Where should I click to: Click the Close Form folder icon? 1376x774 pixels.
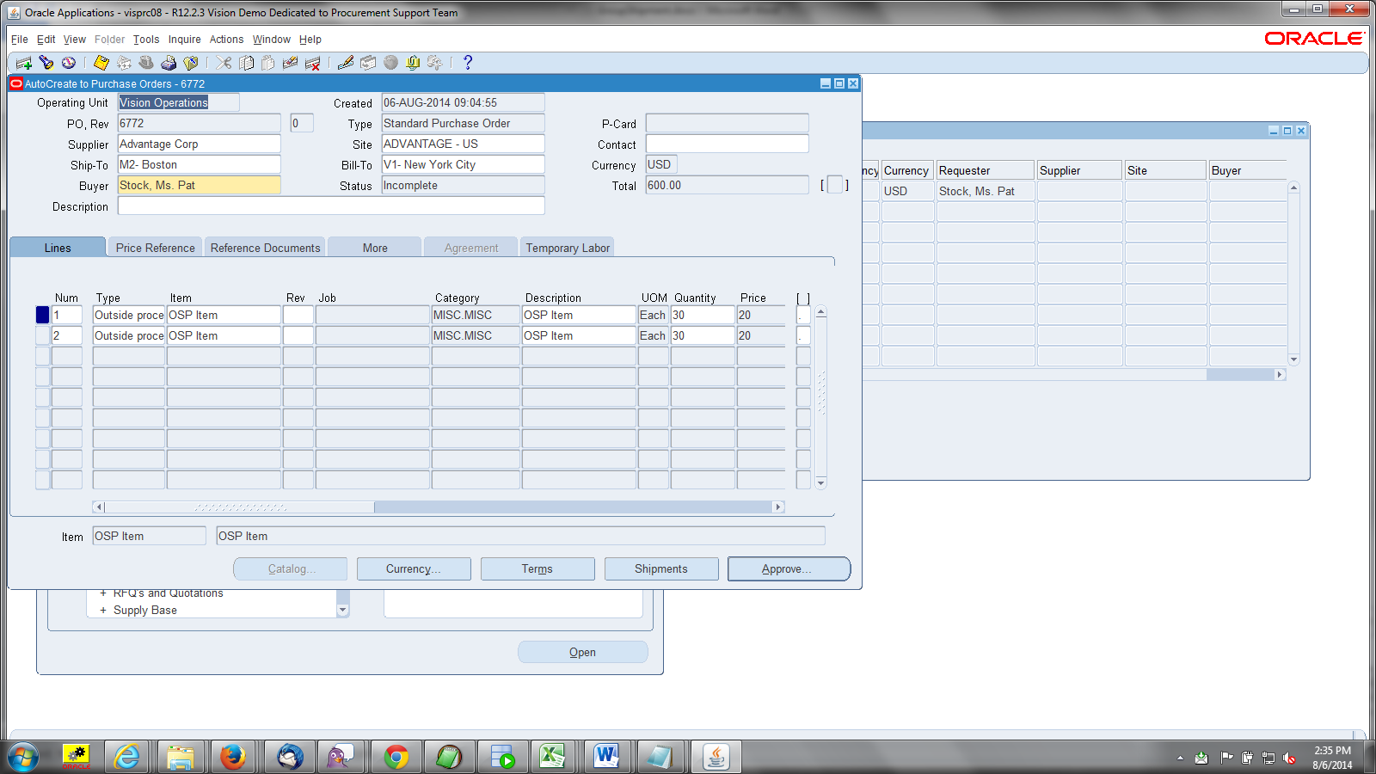click(191, 63)
